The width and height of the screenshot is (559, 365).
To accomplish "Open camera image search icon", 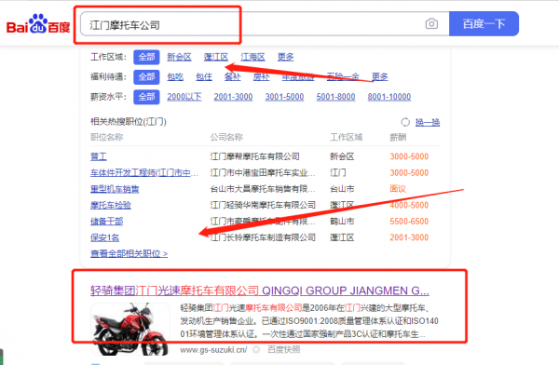I will (431, 24).
